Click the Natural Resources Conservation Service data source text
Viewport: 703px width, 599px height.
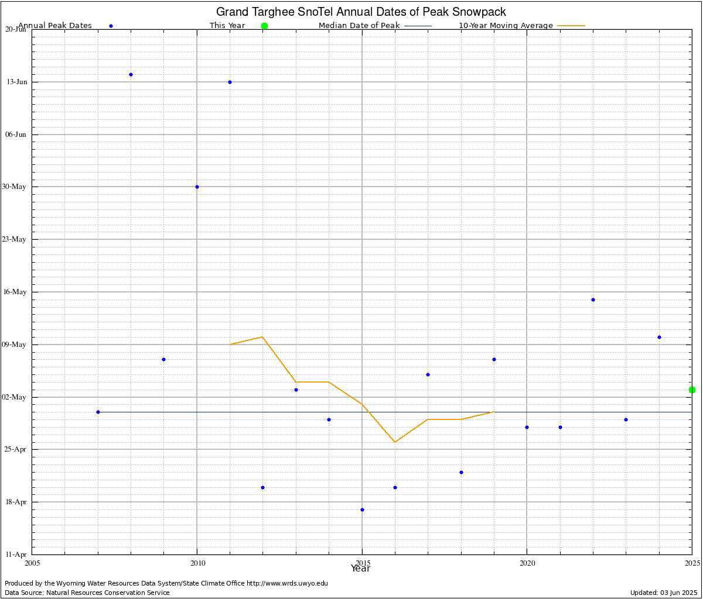[87, 593]
